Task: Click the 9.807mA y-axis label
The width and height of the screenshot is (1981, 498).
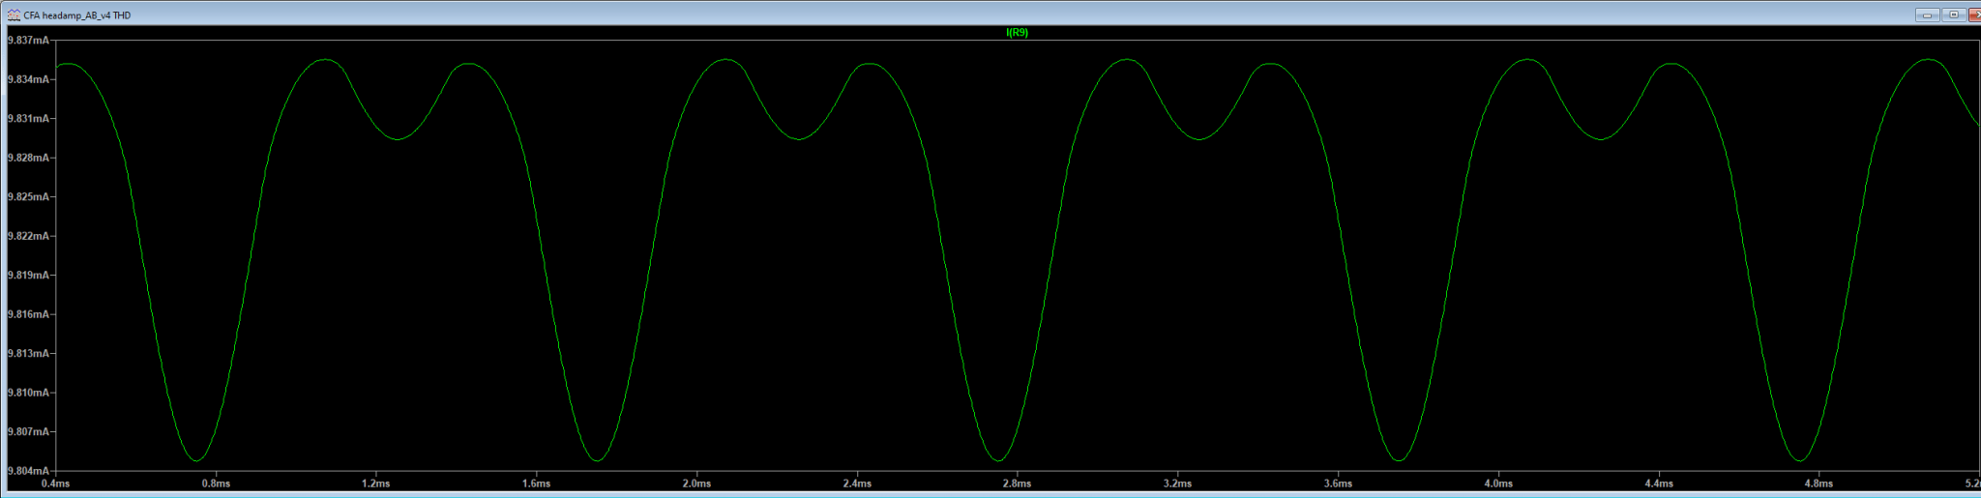Action: click(x=26, y=432)
